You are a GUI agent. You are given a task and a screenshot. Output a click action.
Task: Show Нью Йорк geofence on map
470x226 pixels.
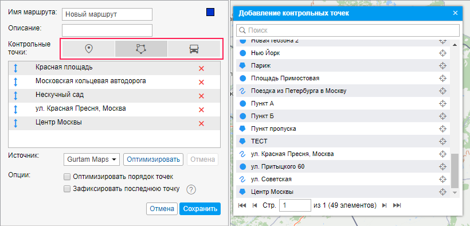(x=442, y=53)
